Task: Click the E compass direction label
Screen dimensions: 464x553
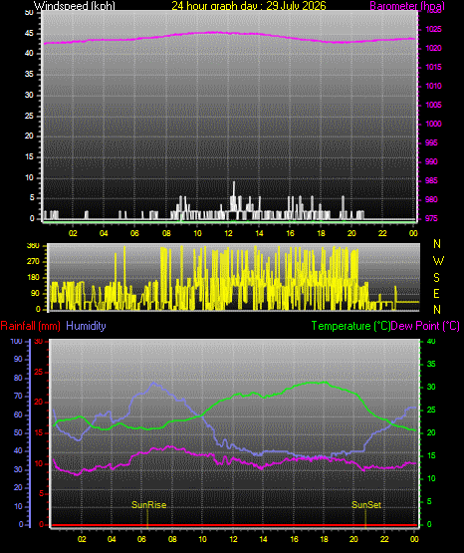Action: point(436,293)
